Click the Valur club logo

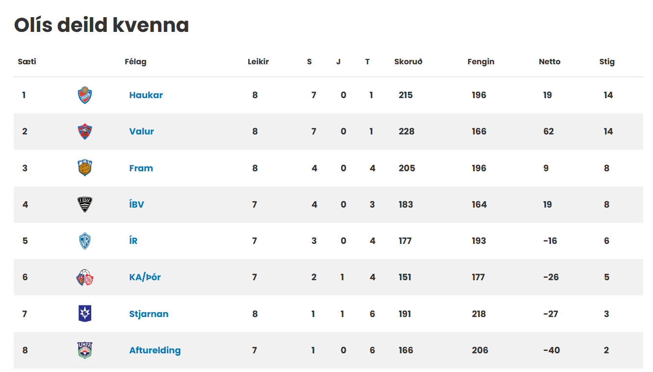click(x=85, y=132)
